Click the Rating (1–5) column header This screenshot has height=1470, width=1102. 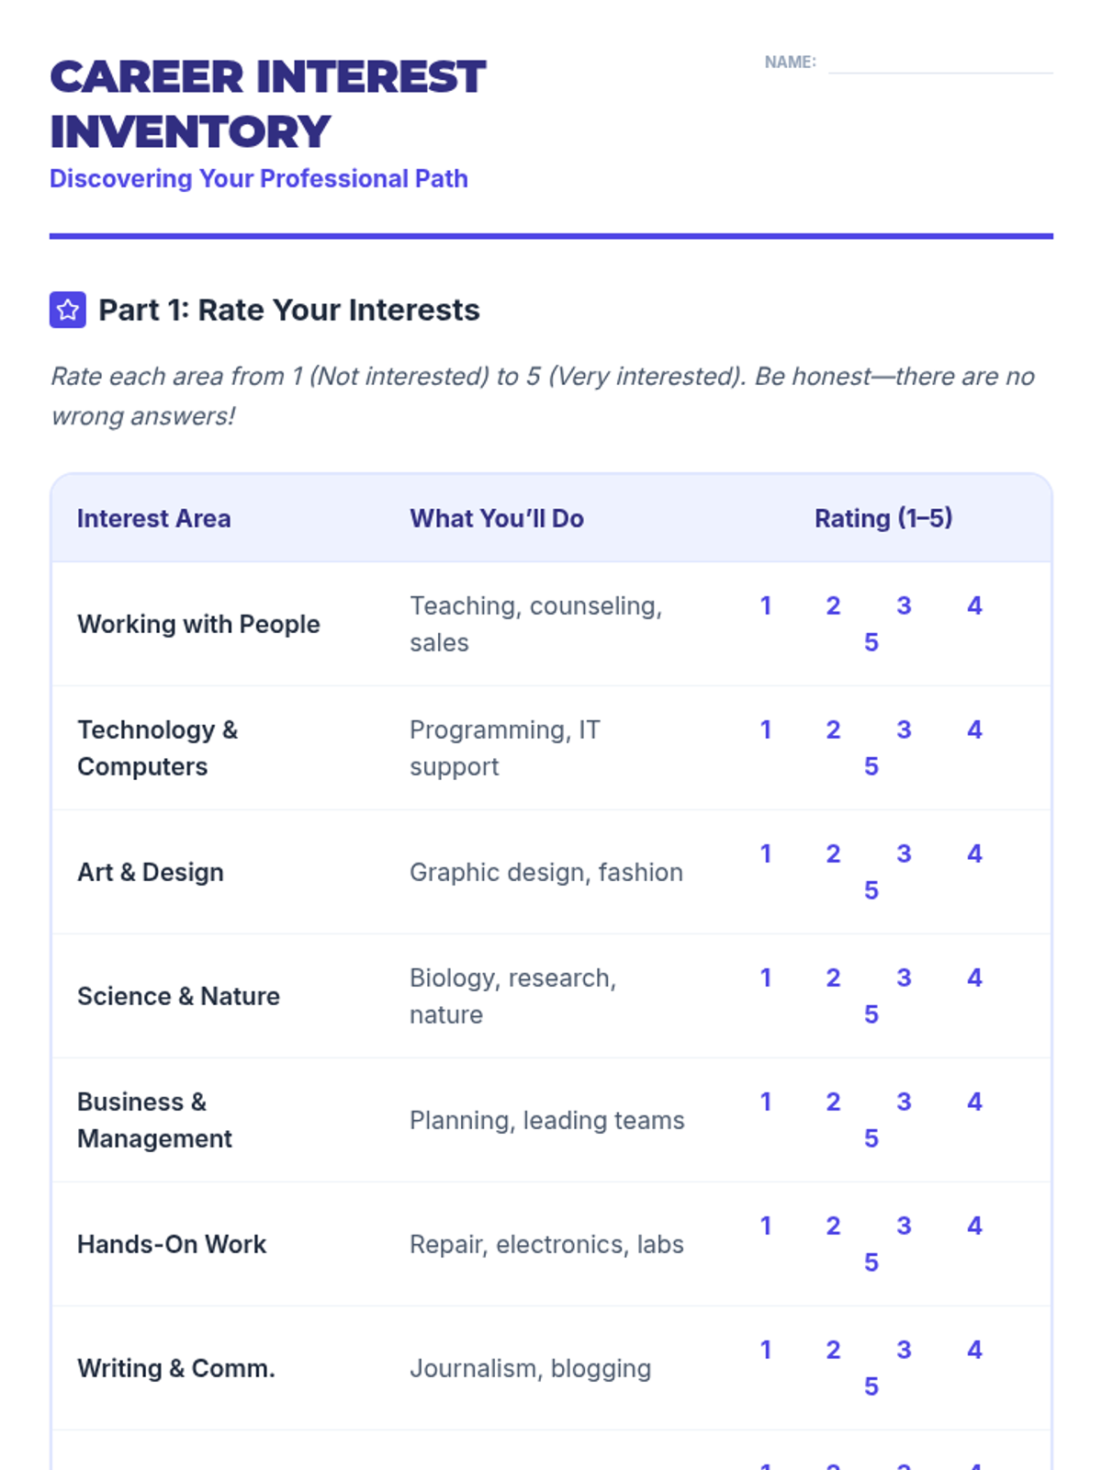coord(883,518)
